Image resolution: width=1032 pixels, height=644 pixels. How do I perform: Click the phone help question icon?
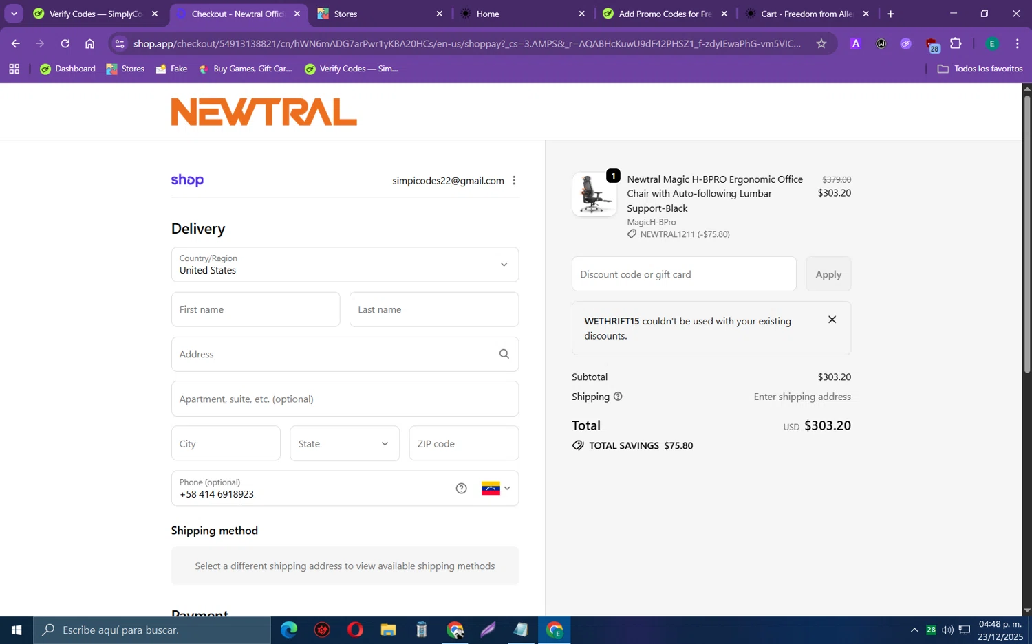(461, 489)
